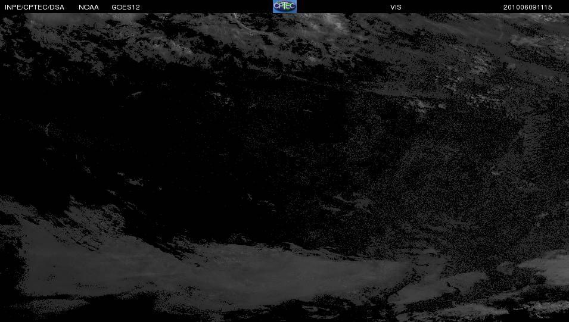Click the CPTEC logo icon

pyautogui.click(x=285, y=7)
